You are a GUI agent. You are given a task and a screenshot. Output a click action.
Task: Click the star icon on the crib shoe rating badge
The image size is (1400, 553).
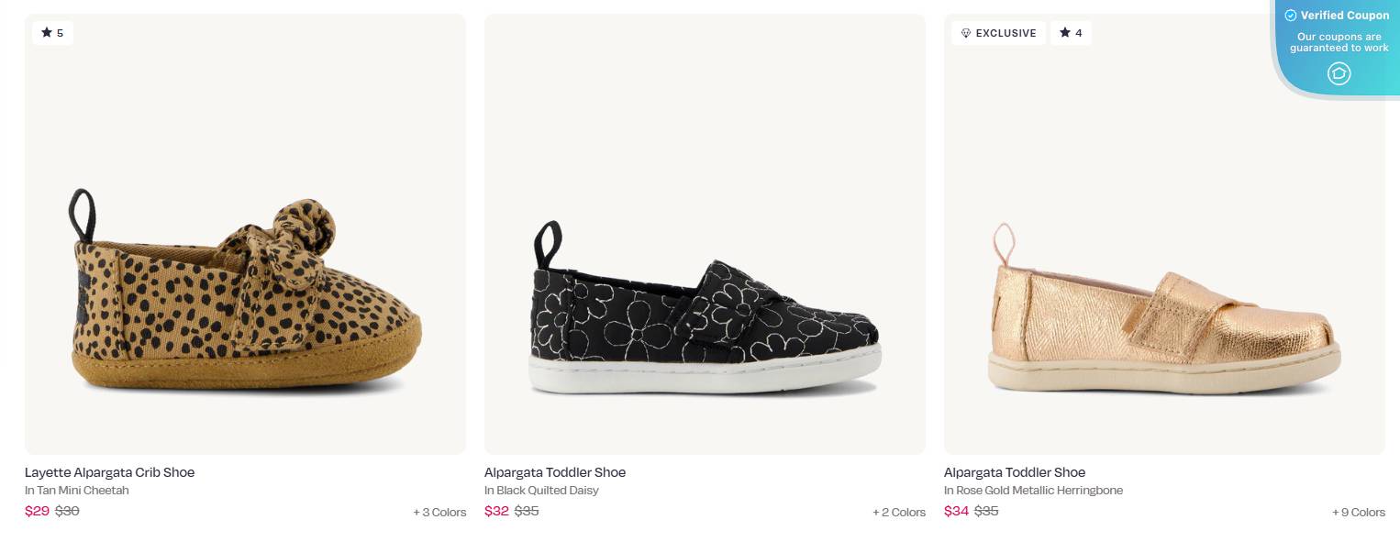coord(46,33)
